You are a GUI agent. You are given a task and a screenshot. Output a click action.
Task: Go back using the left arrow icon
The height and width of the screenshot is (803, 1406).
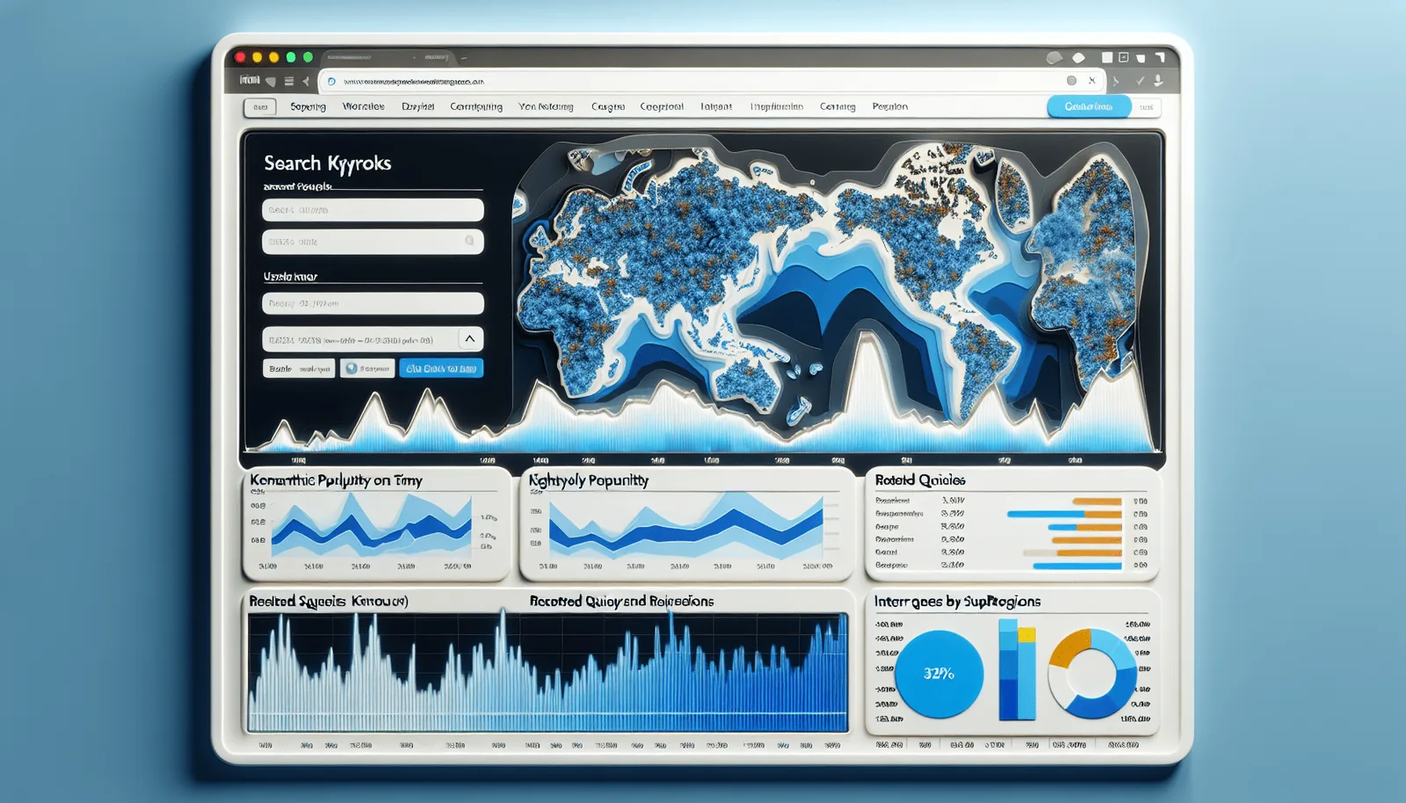click(307, 81)
